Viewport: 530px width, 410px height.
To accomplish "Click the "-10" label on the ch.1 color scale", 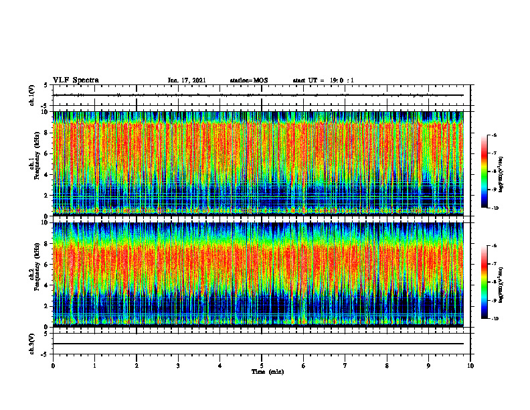I will (x=495, y=208).
